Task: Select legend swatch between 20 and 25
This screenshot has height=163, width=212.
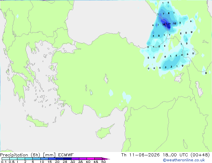Action: pyautogui.click(x=60, y=159)
